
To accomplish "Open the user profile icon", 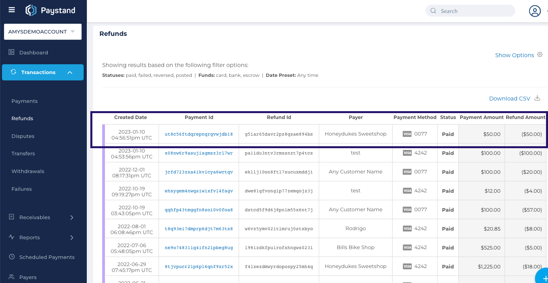I will click(535, 11).
